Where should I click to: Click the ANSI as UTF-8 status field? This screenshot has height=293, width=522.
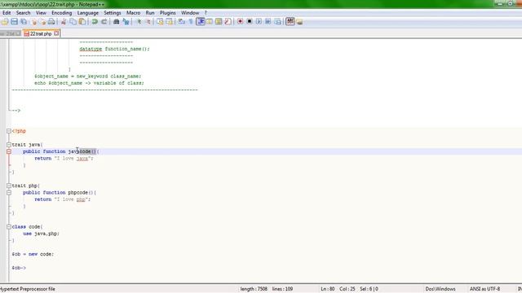pyautogui.click(x=484, y=289)
